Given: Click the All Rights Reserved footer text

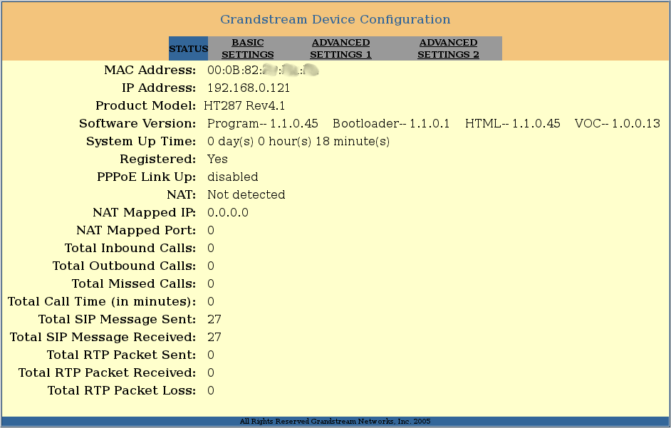Looking at the screenshot, I should pyautogui.click(x=335, y=422).
